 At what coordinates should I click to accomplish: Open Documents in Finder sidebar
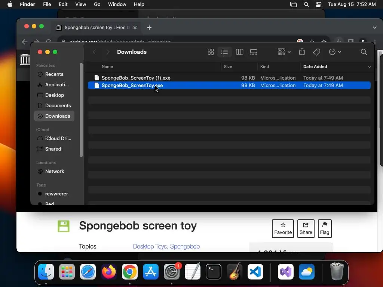click(54, 106)
